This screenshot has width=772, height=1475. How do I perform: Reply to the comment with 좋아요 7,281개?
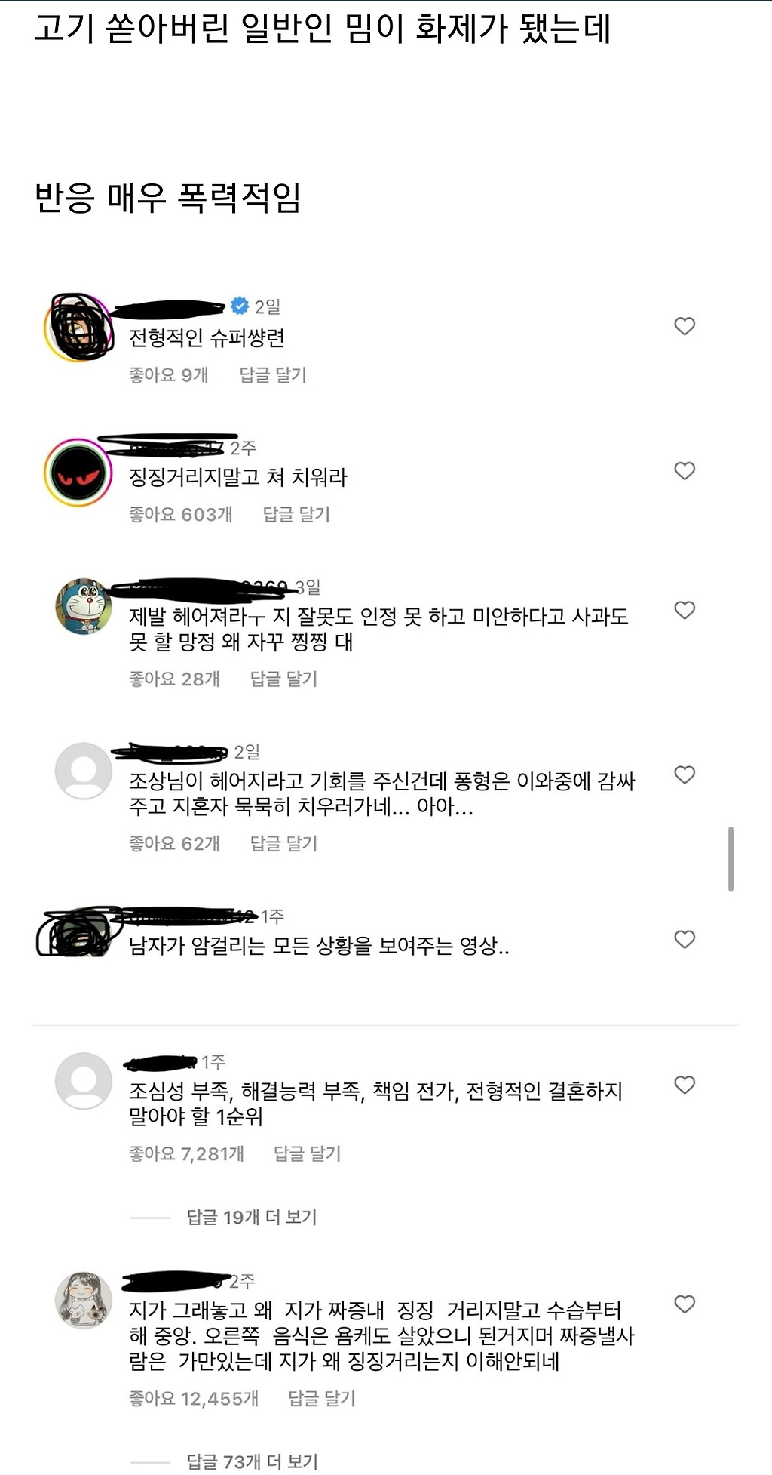tap(307, 1153)
